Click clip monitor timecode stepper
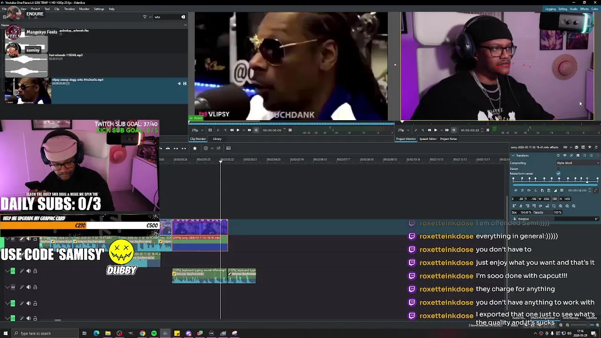601x338 pixels. tap(285, 130)
